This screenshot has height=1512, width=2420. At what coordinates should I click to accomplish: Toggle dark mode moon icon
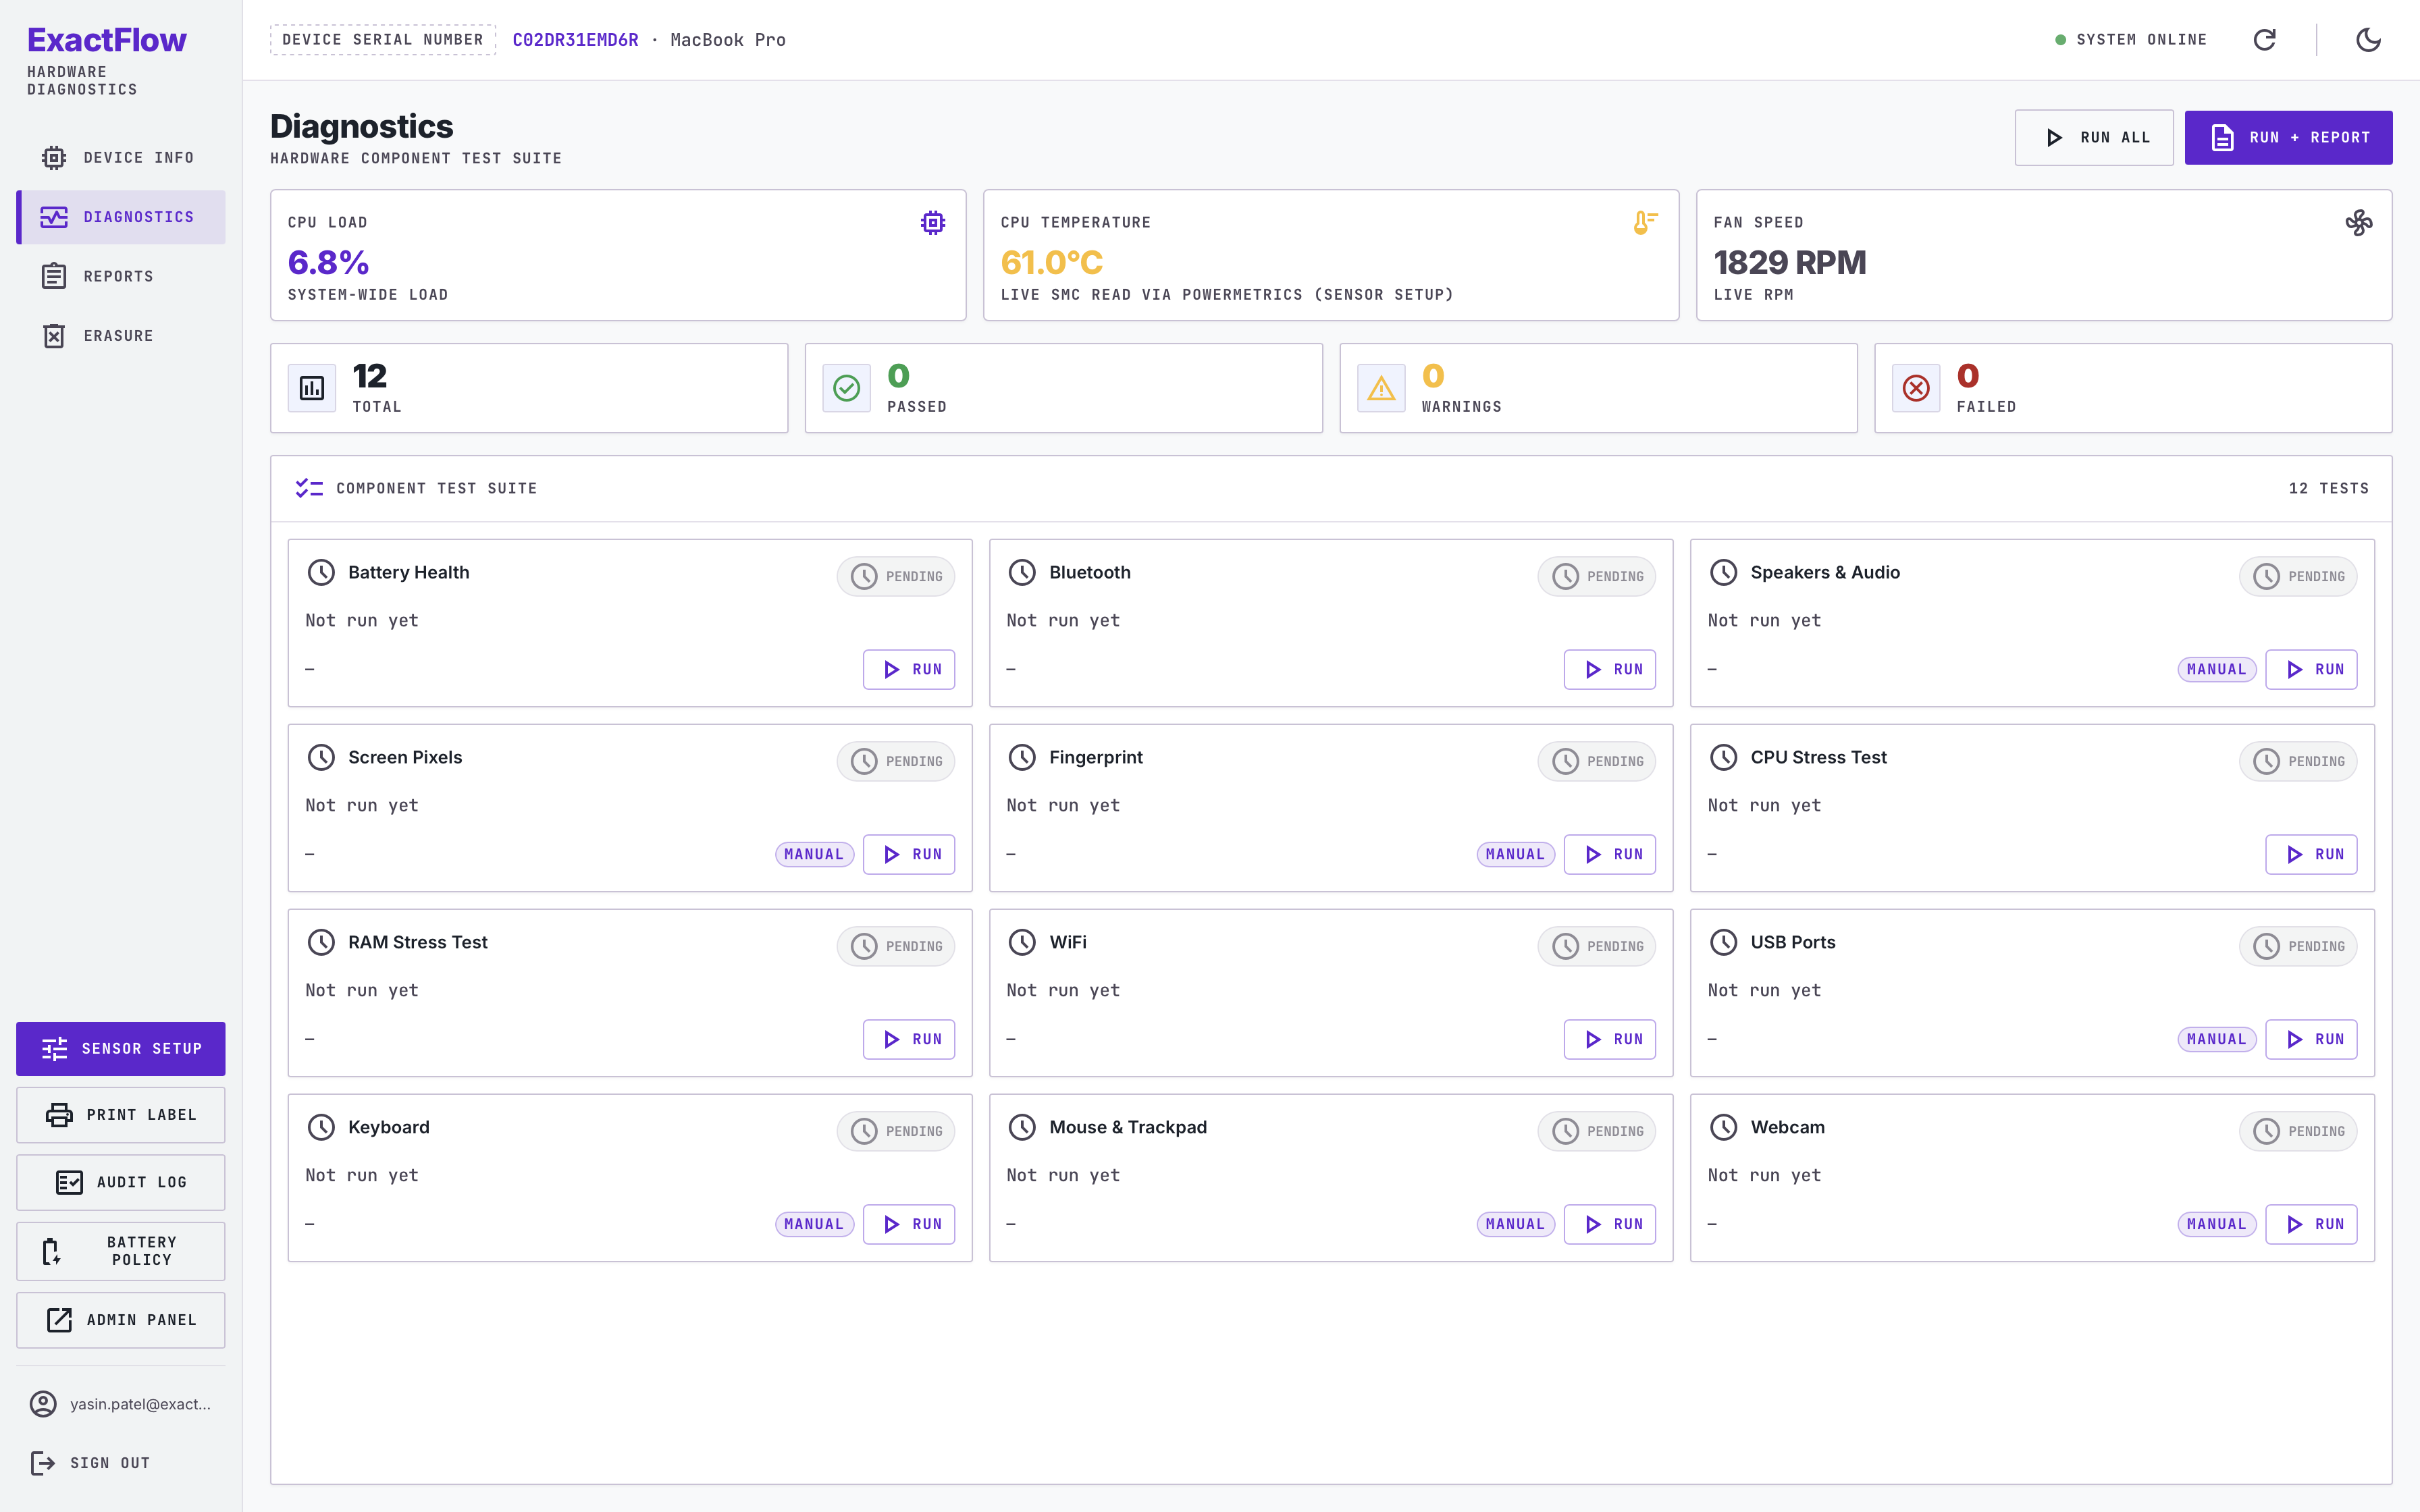coord(2368,40)
